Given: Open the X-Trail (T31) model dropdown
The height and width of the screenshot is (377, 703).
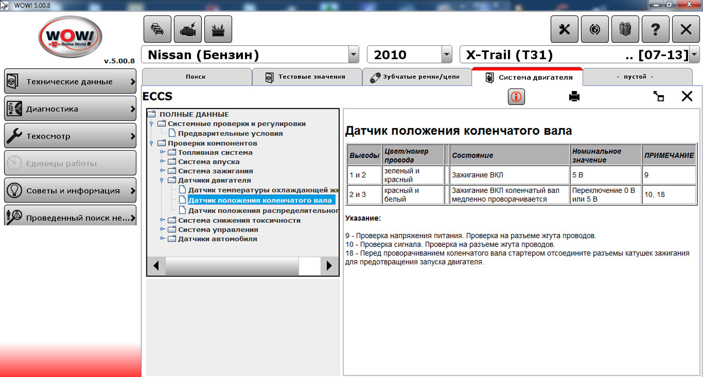Looking at the screenshot, I should (x=694, y=55).
